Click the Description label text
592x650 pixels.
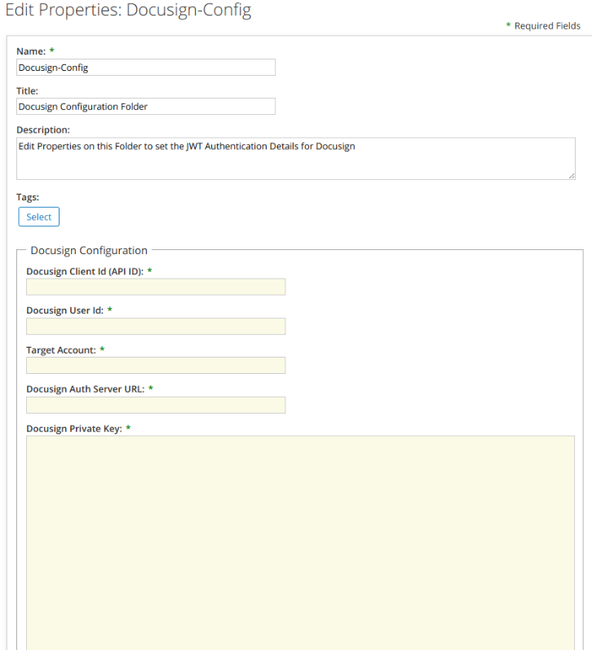tap(43, 130)
